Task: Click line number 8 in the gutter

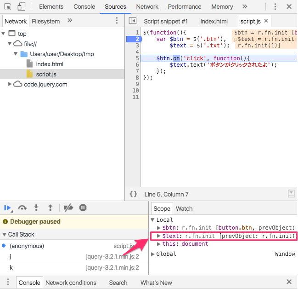Action: pyautogui.click(x=137, y=78)
